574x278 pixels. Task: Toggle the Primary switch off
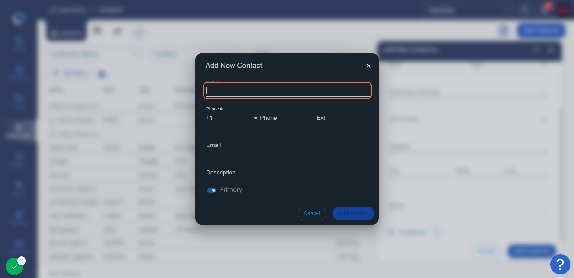point(212,190)
